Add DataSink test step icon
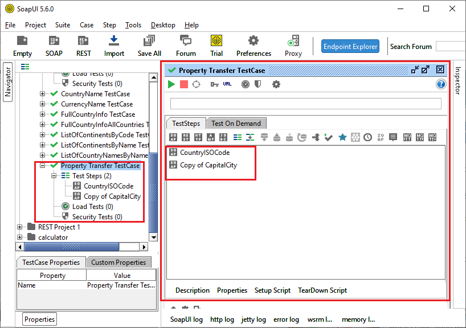Viewport: 466px width, 328px height. (277, 137)
